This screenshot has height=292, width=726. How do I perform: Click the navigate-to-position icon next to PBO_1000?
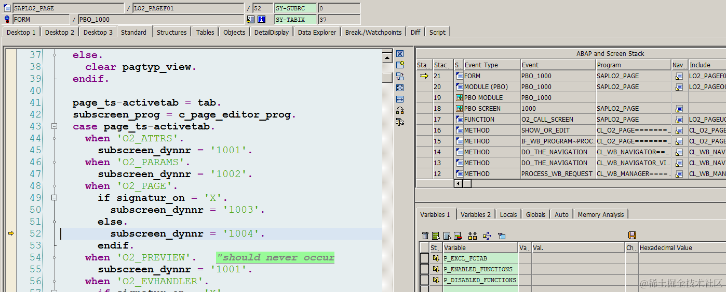(x=251, y=19)
